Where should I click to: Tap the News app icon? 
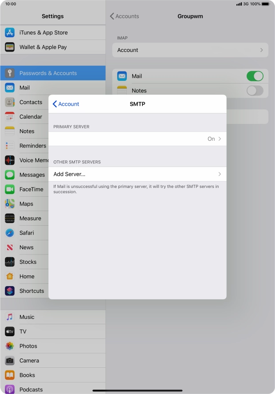pyautogui.click(x=10, y=247)
